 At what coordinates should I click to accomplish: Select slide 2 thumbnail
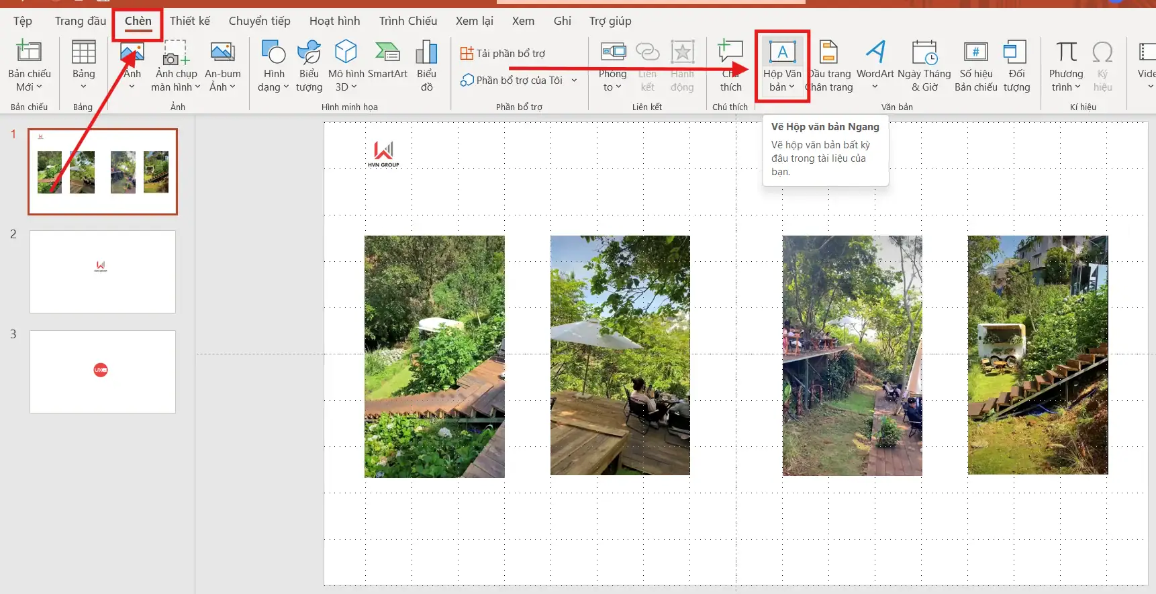coord(103,272)
